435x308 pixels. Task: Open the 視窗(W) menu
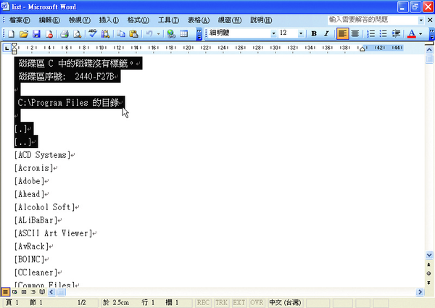click(x=229, y=20)
